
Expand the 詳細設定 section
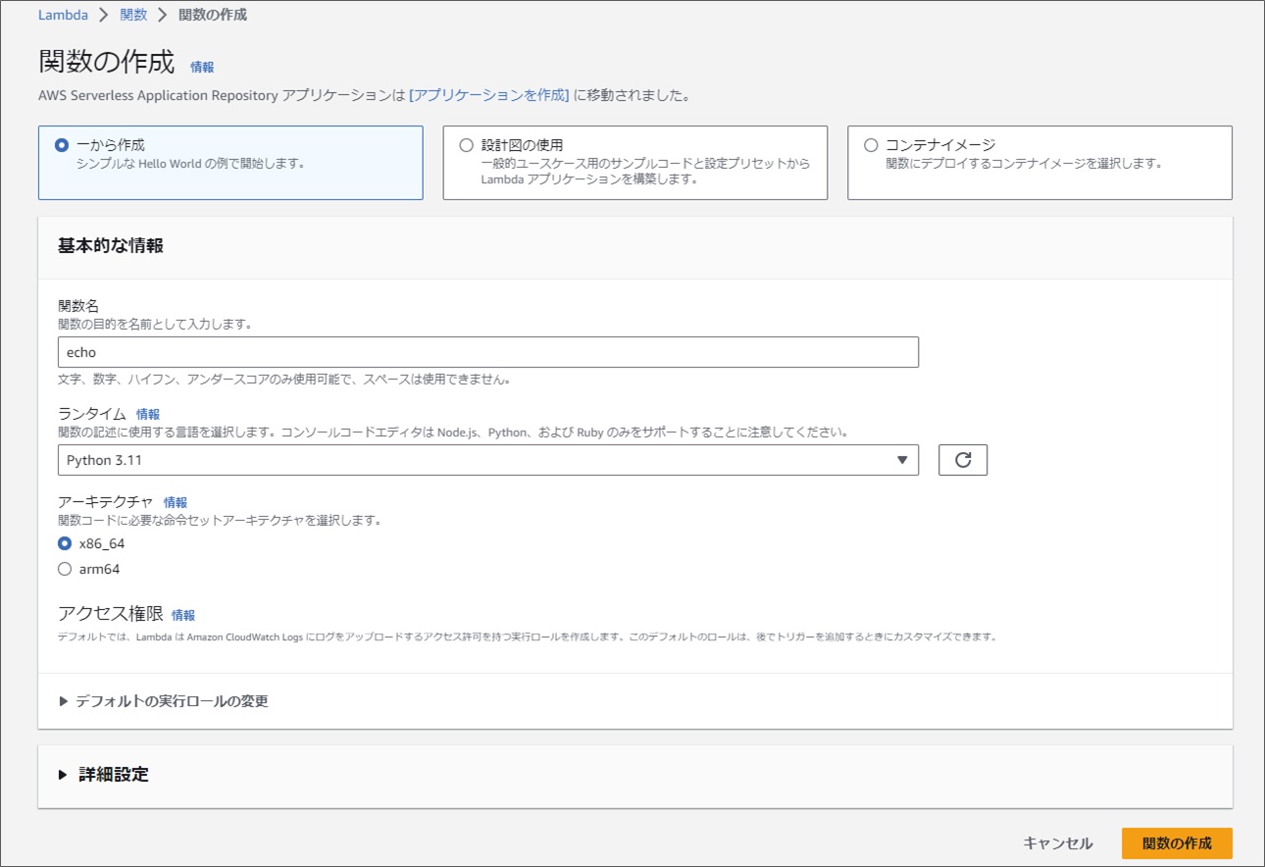point(104,775)
